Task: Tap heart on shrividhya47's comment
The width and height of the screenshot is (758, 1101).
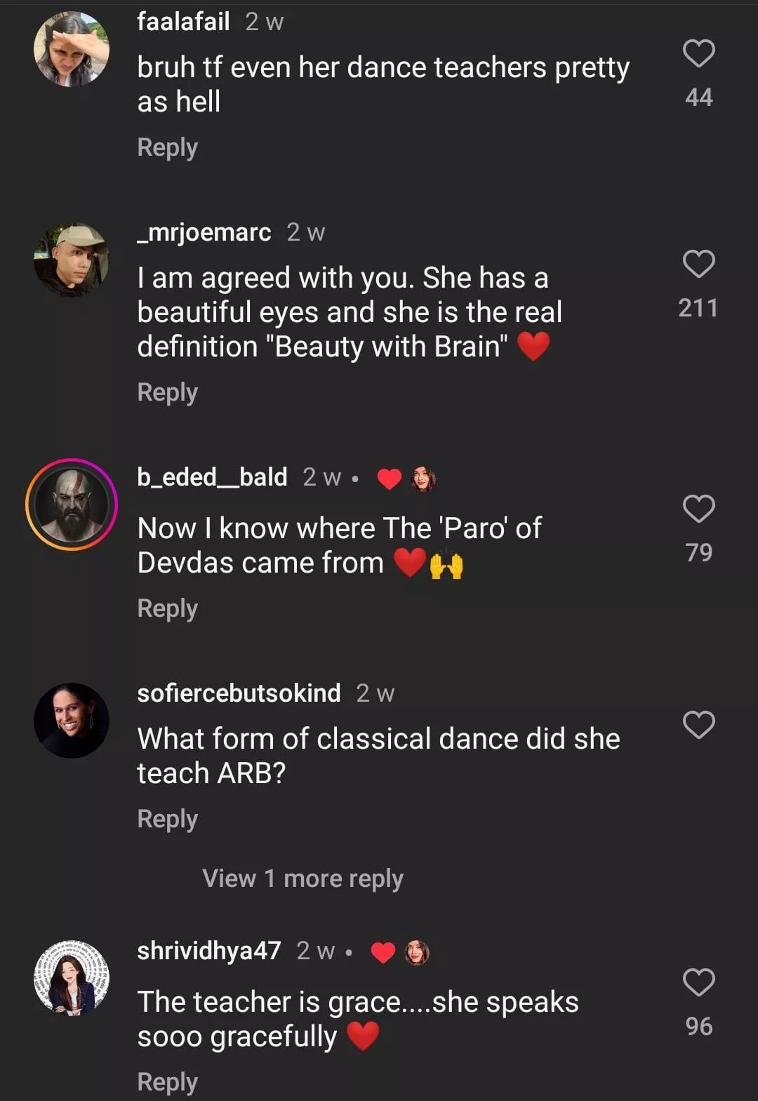Action: click(x=698, y=982)
